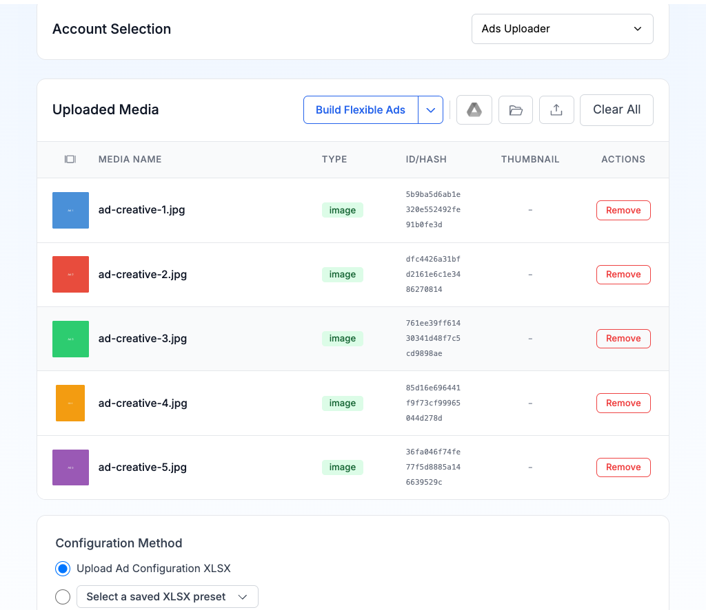Open the Ads Uploader account dropdown
Screen dimensions: 706x610
pyautogui.click(x=562, y=29)
